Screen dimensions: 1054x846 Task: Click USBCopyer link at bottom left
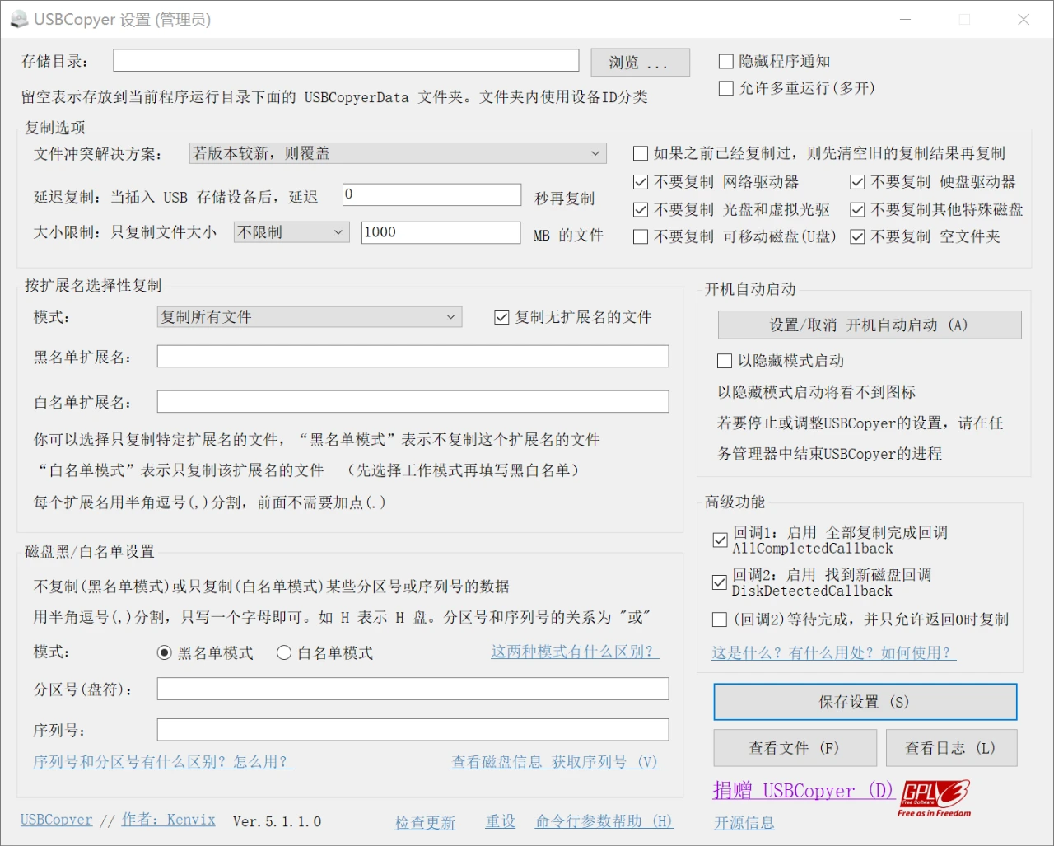pyautogui.click(x=57, y=820)
